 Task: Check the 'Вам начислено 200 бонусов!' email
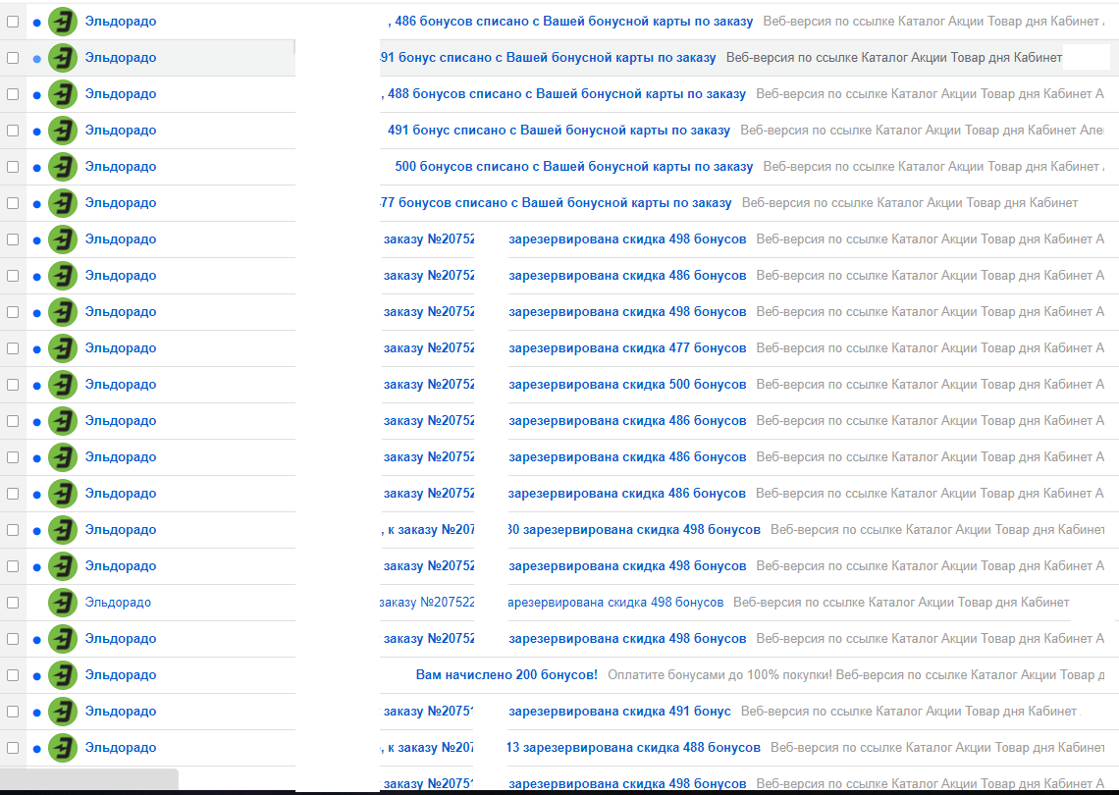(13, 675)
